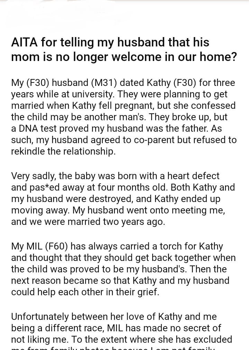Click the paragraph starting "Very sadly"
Screen dimensions: 249x350
123,199
